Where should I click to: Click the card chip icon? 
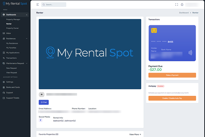click(154, 31)
